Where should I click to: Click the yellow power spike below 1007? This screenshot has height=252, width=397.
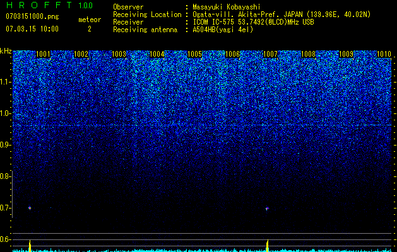click(267, 246)
